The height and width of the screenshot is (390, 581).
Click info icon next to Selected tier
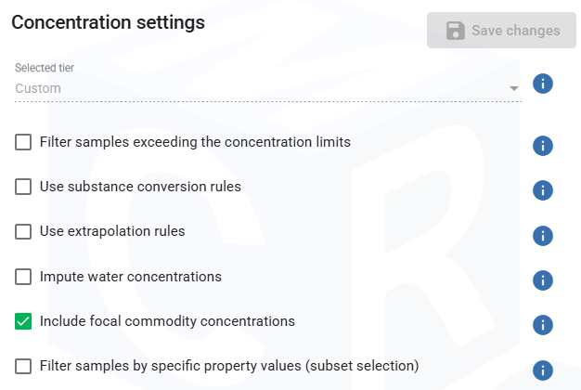point(543,84)
